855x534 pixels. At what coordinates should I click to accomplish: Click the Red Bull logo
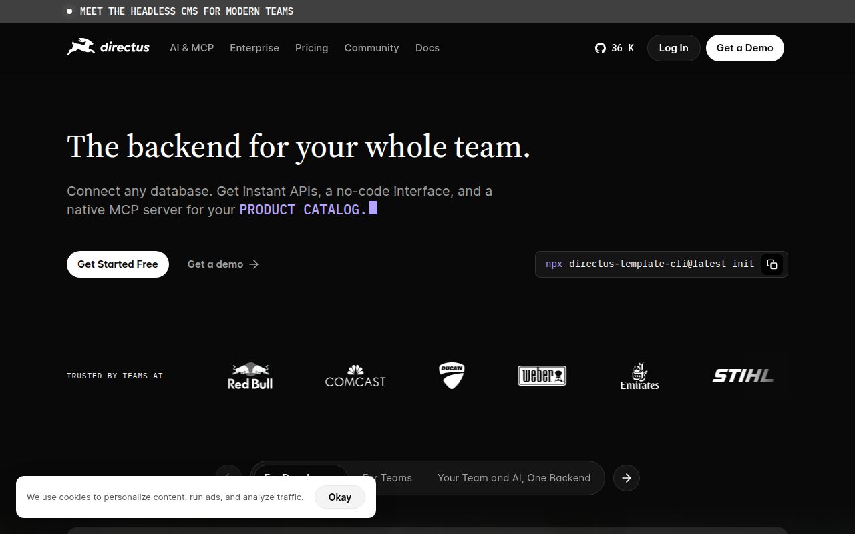250,376
